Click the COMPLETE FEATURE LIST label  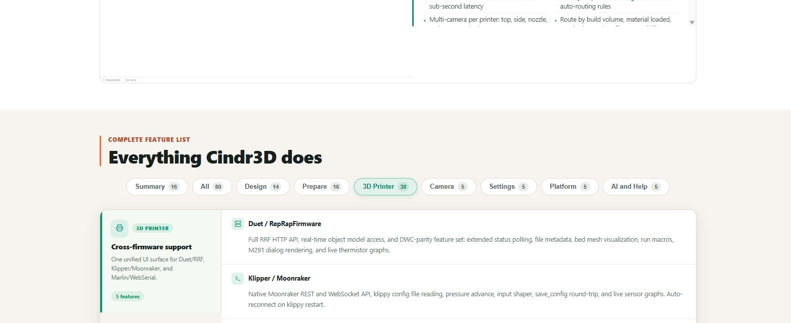(149, 140)
